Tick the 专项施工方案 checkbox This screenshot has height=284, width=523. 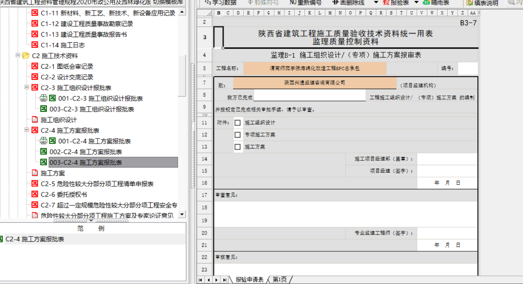238,135
